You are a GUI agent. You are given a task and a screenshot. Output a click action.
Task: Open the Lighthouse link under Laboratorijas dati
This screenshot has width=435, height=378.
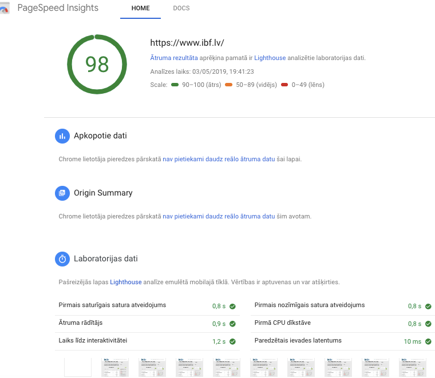point(126,282)
